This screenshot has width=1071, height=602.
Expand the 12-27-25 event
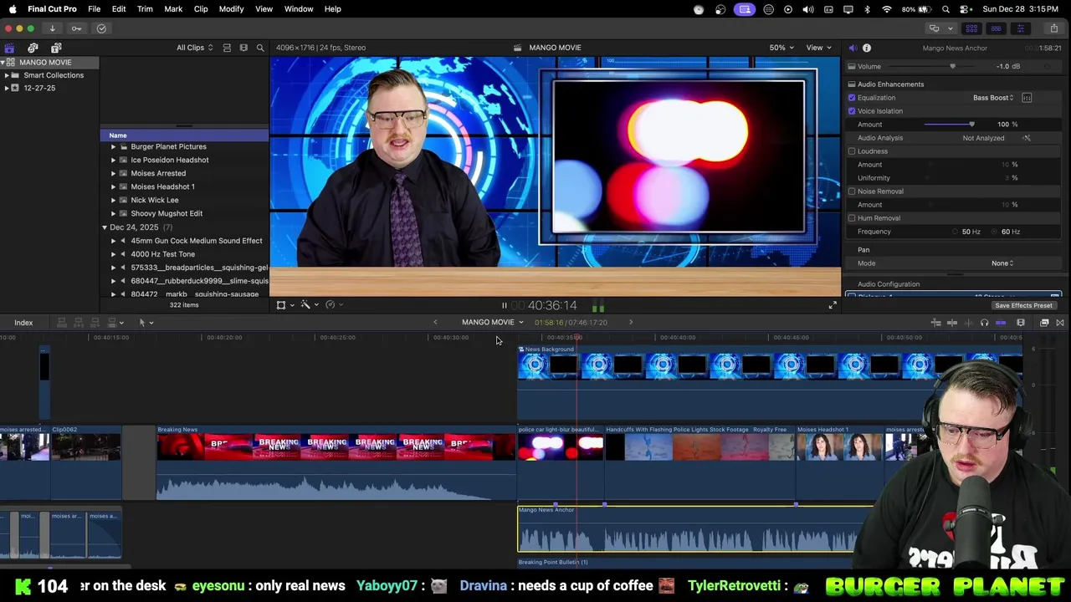[x=7, y=88]
